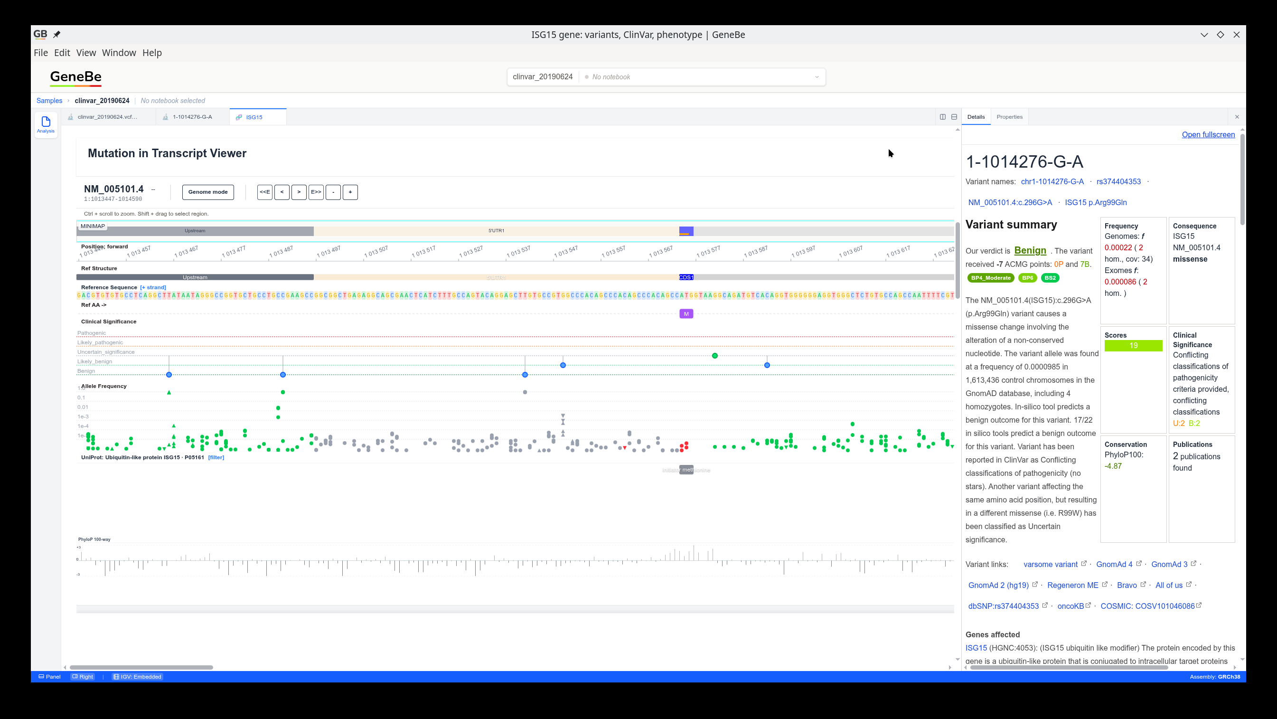
Task: Click the external link icon after oncoKB
Action: pyautogui.click(x=1088, y=605)
